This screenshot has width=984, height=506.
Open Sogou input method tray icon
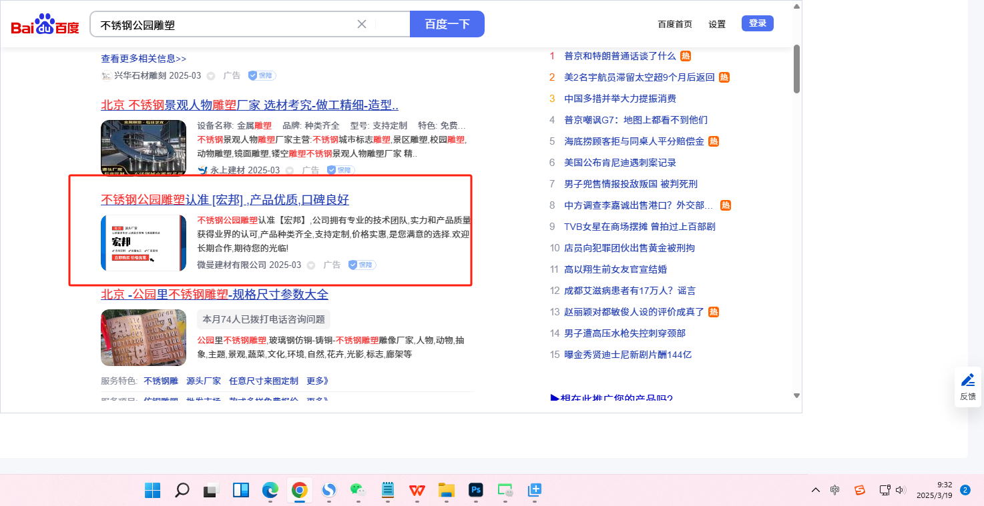coord(860,490)
